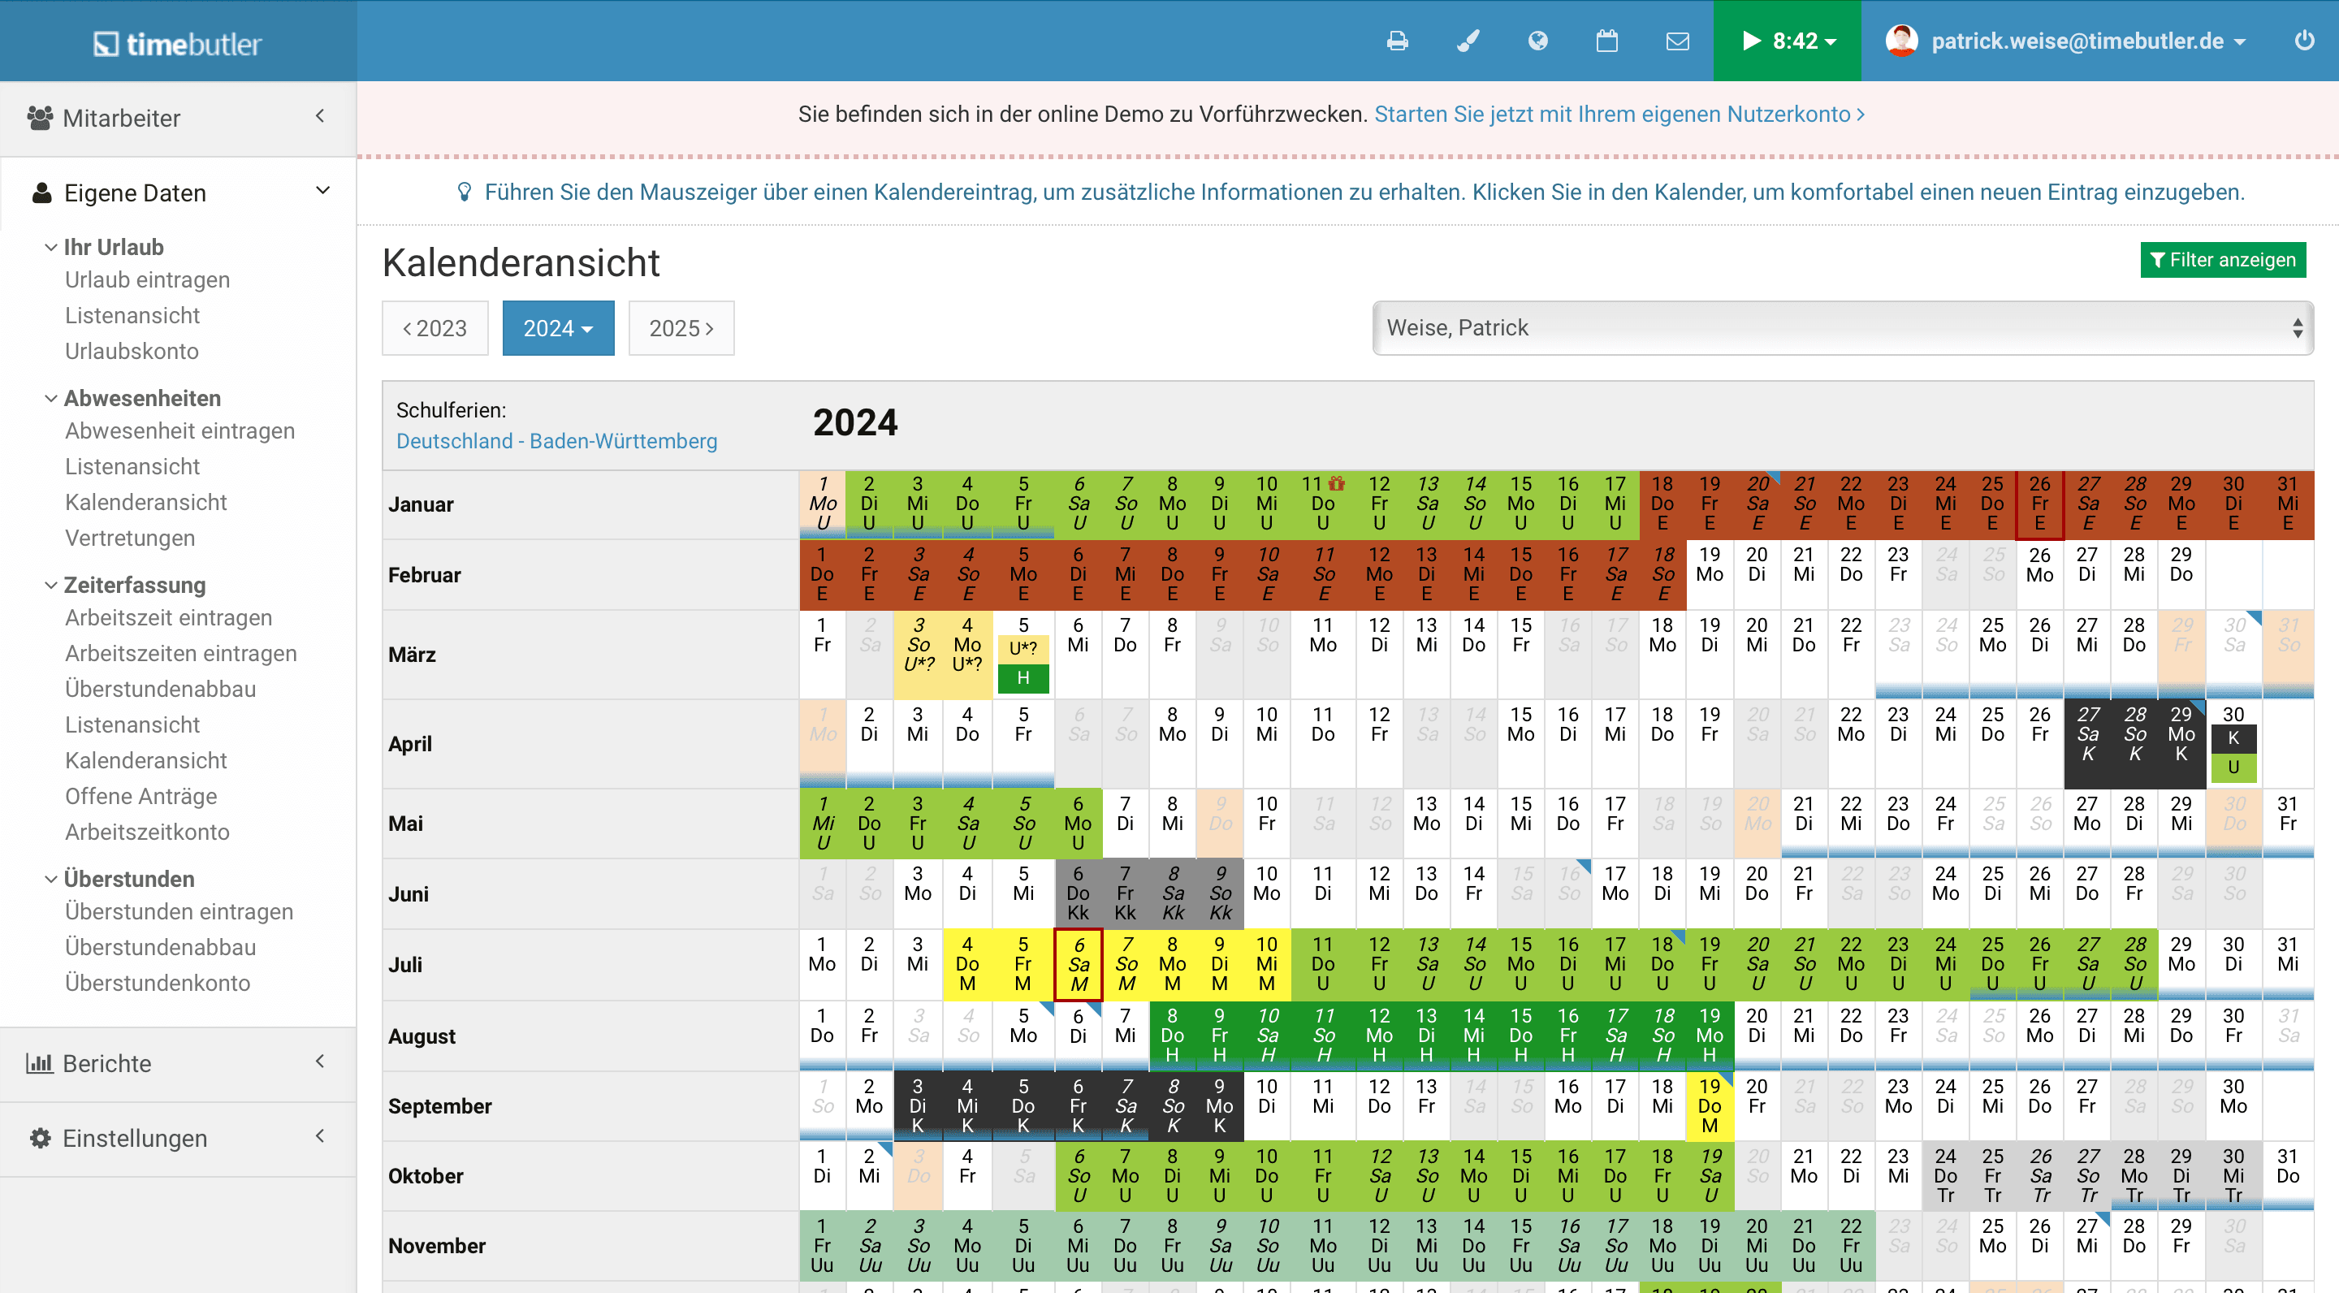Click the gift icon on January 11

coord(1337,483)
